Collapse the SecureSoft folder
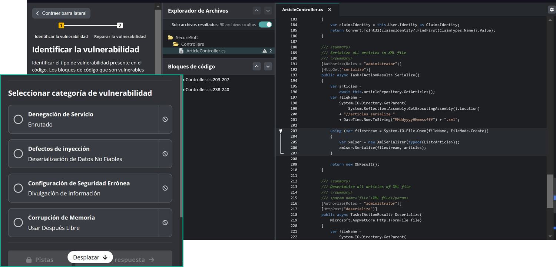This screenshot has width=556, height=267. [x=171, y=37]
